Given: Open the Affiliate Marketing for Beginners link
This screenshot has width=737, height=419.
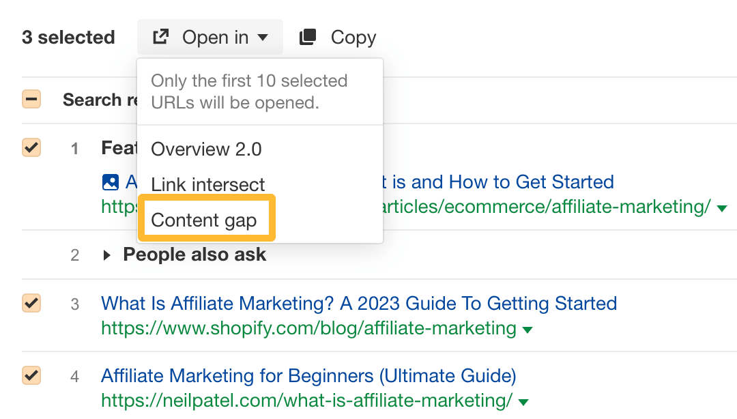Looking at the screenshot, I should (308, 376).
